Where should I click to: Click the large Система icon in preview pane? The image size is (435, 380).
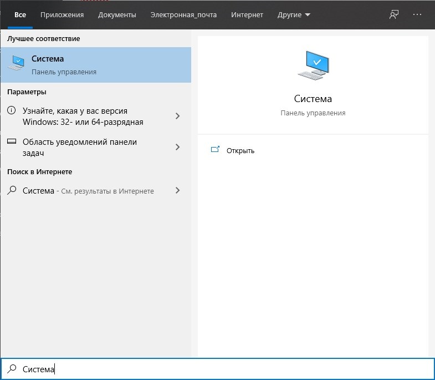[313, 65]
